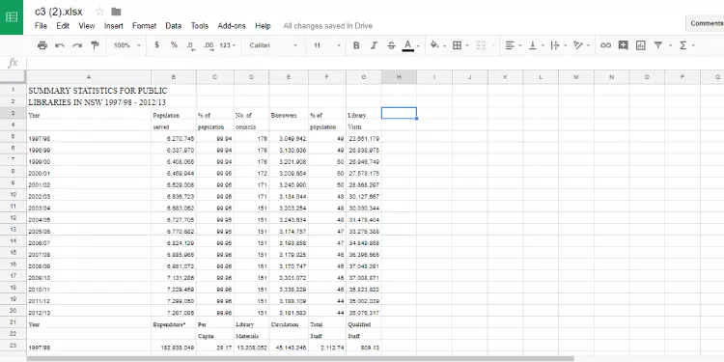Insert a chart
The image size is (724, 362).
(640, 45)
